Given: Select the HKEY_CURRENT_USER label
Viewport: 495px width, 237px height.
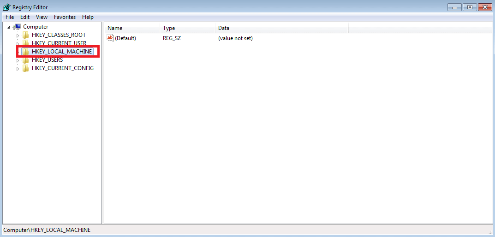Looking at the screenshot, I should [59, 43].
